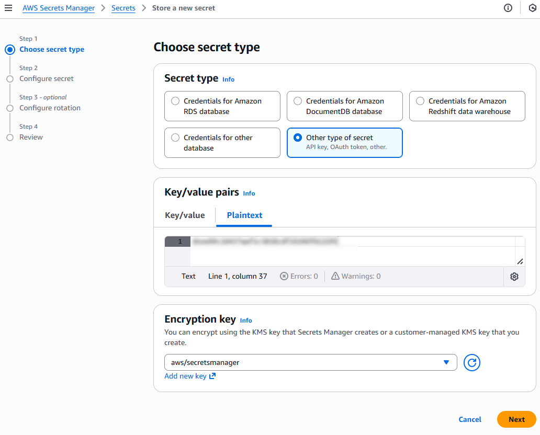540x435 pixels.
Task: Click the editor resize handle icon
Action: click(520, 260)
